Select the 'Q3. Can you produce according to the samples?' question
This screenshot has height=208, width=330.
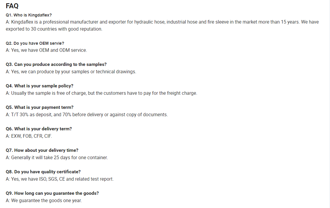56,64
